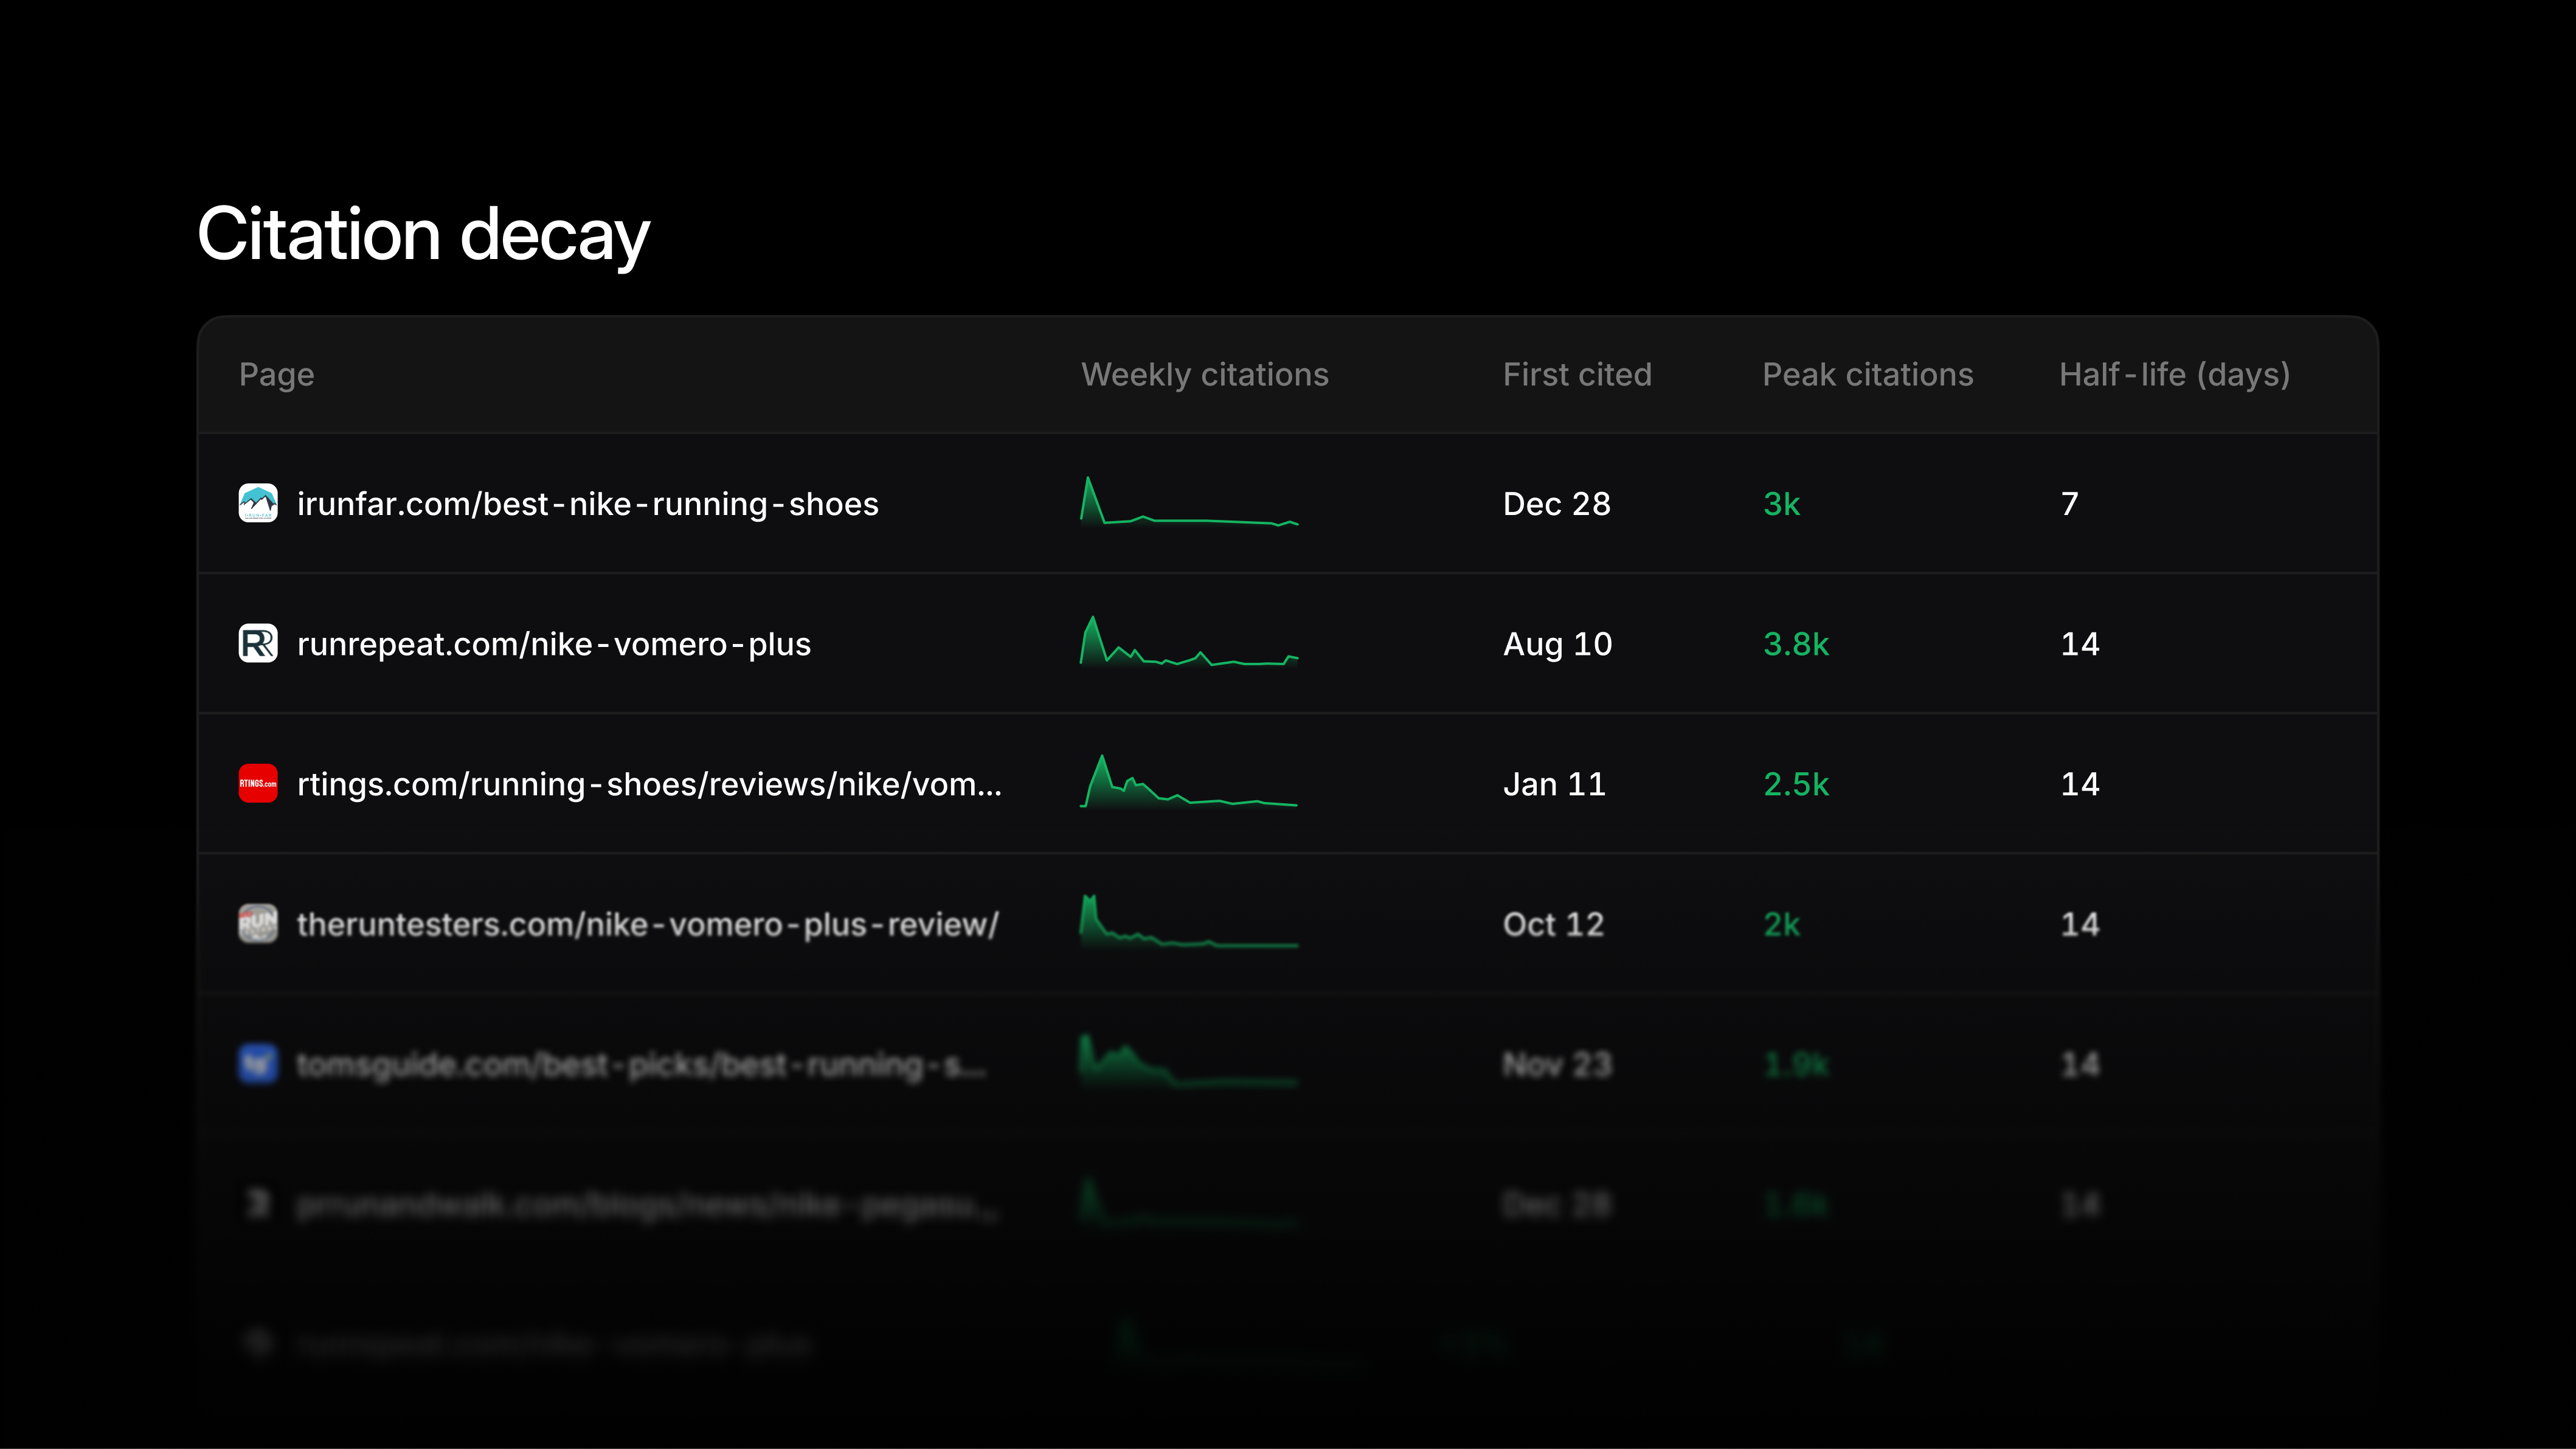The height and width of the screenshot is (1449, 2576).
Task: Click the rtings weekly citations sparkline
Action: 1189,781
